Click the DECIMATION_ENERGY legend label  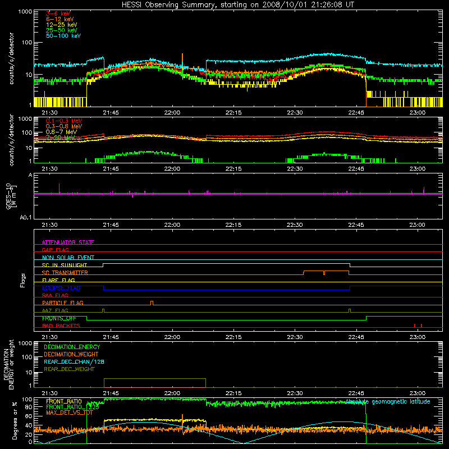(72, 347)
